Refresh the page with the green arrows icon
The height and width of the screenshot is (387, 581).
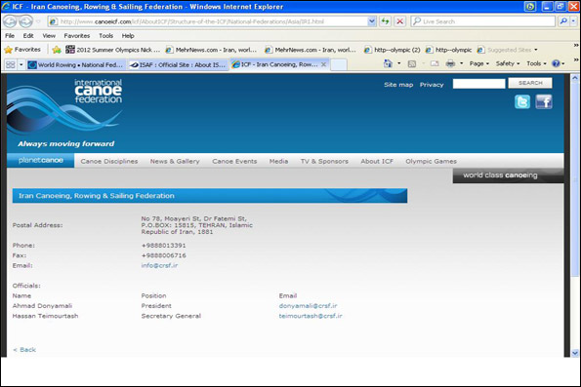click(385, 21)
